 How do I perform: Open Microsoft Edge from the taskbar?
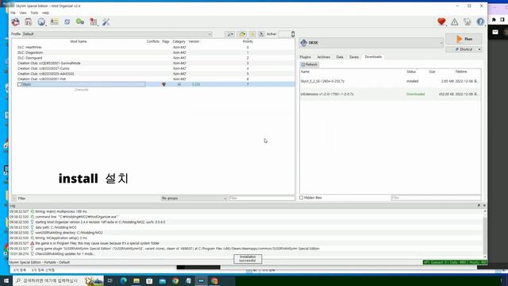pyautogui.click(x=124, y=280)
